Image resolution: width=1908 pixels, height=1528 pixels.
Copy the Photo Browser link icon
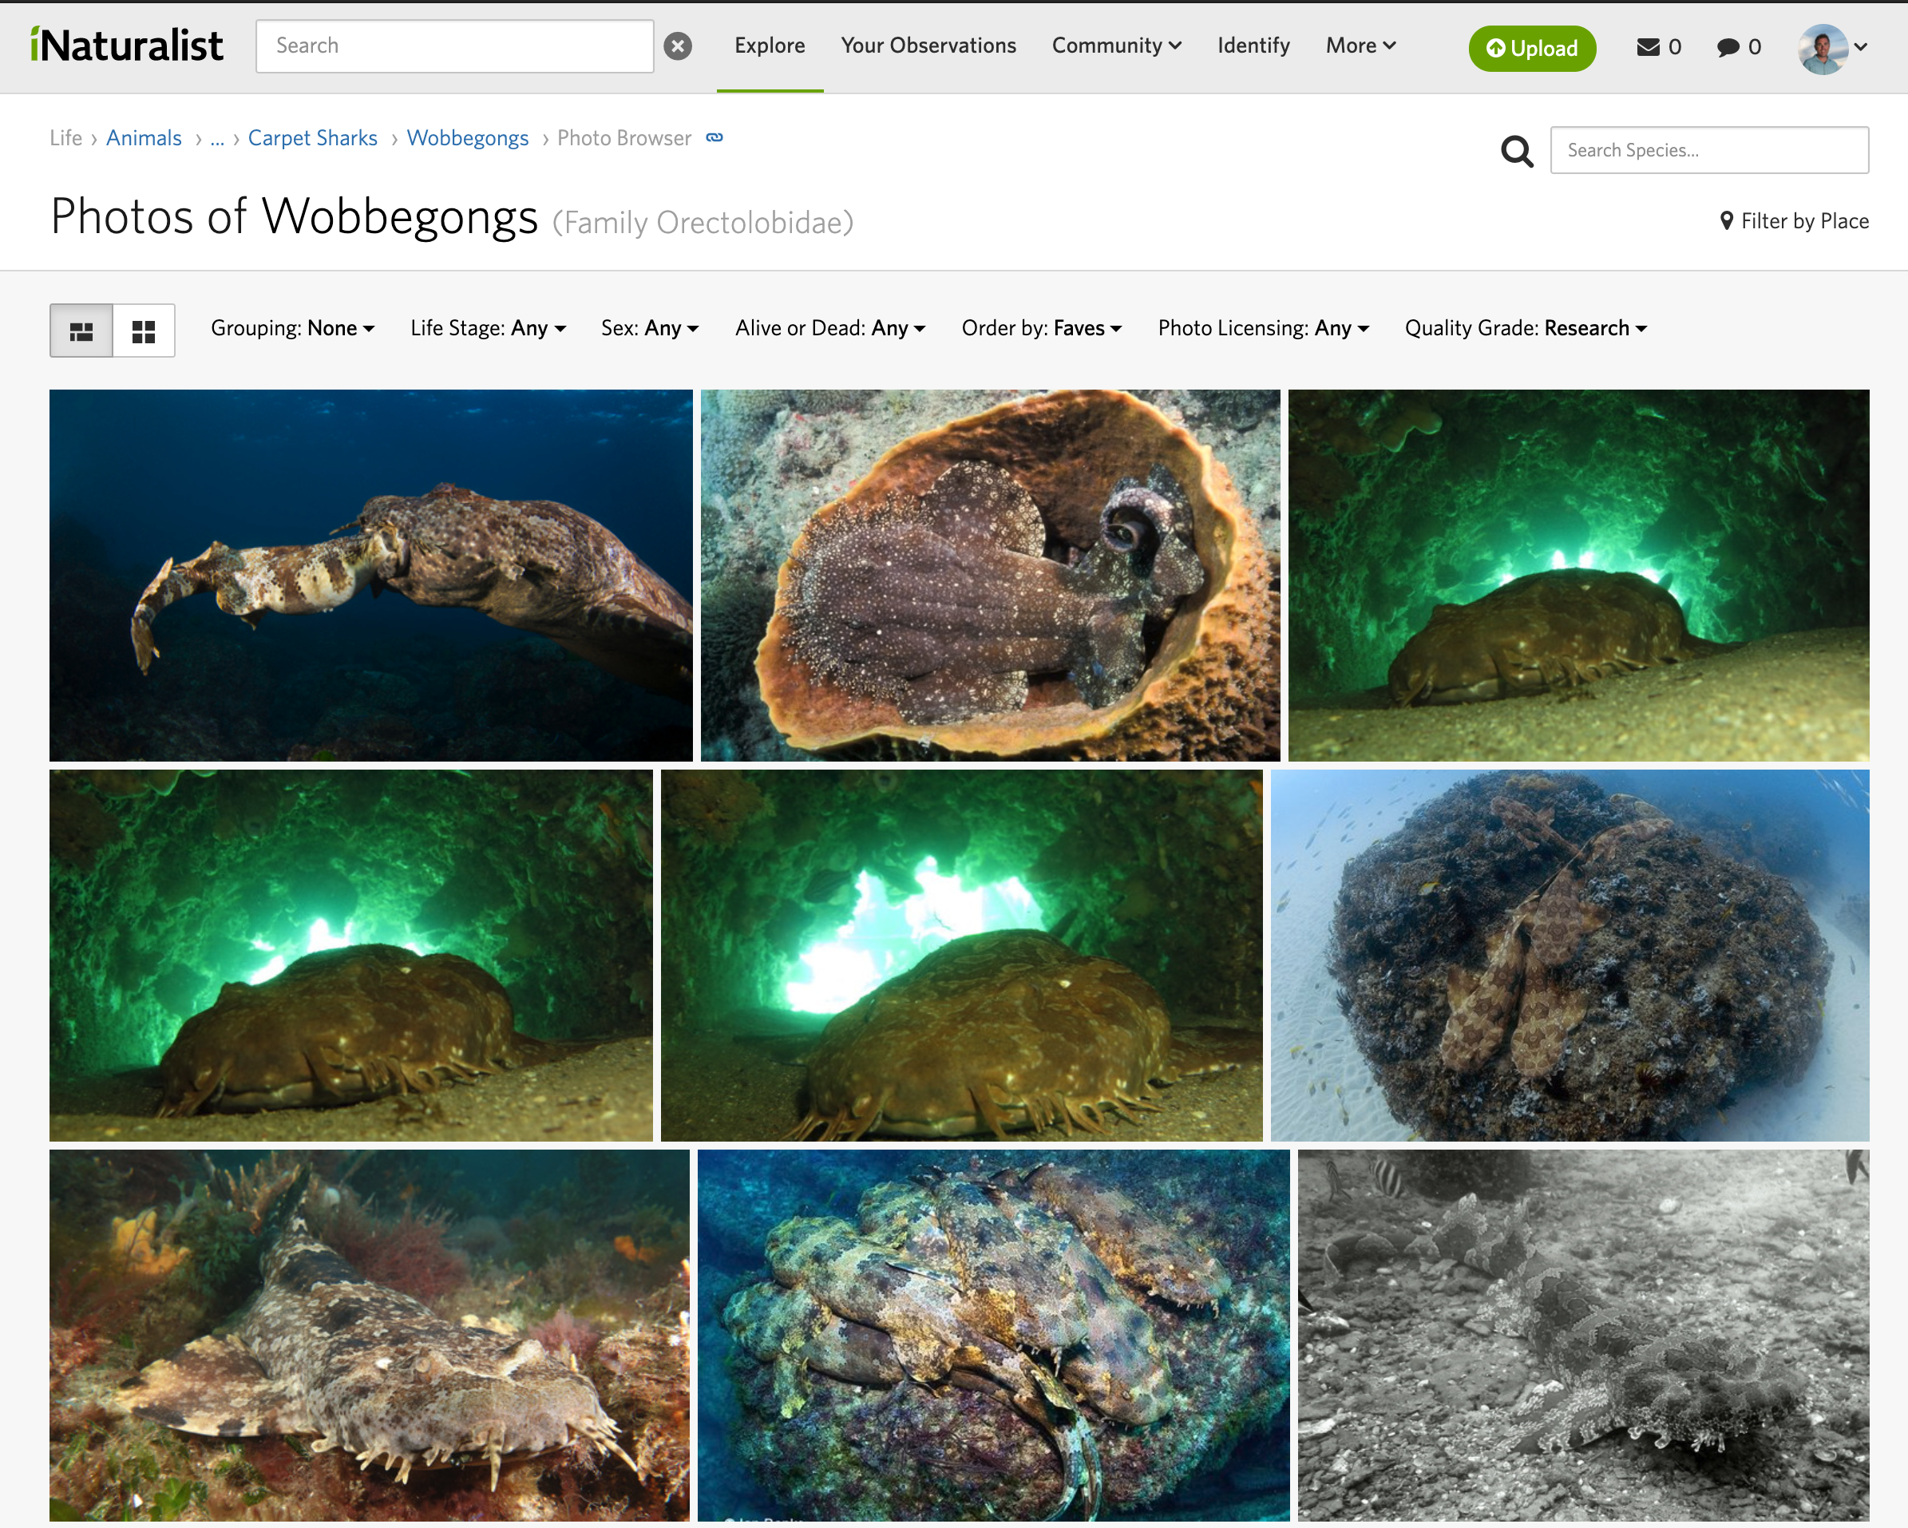(713, 137)
